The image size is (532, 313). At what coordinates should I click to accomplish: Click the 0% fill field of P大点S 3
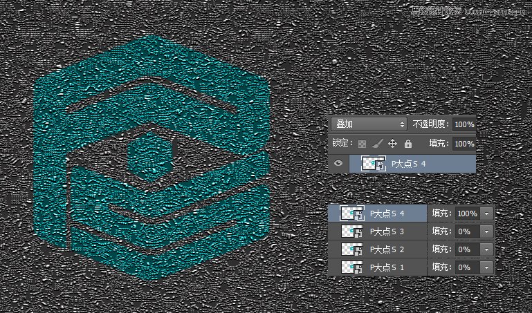[468, 231]
